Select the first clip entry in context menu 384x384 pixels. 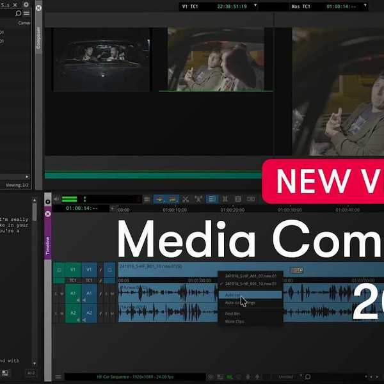[x=250, y=276]
